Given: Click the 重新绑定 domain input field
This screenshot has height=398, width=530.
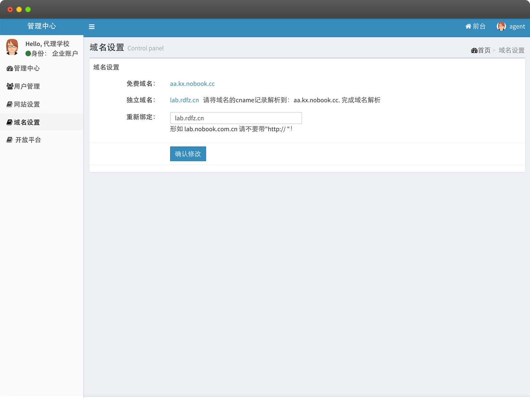Looking at the screenshot, I should (236, 118).
